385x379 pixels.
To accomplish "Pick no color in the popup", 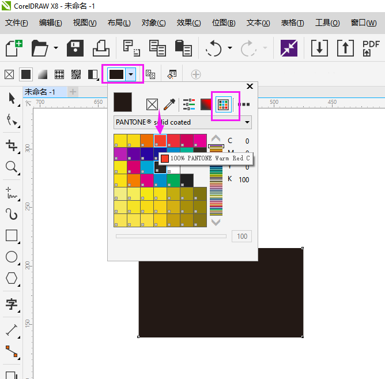I will [x=152, y=104].
